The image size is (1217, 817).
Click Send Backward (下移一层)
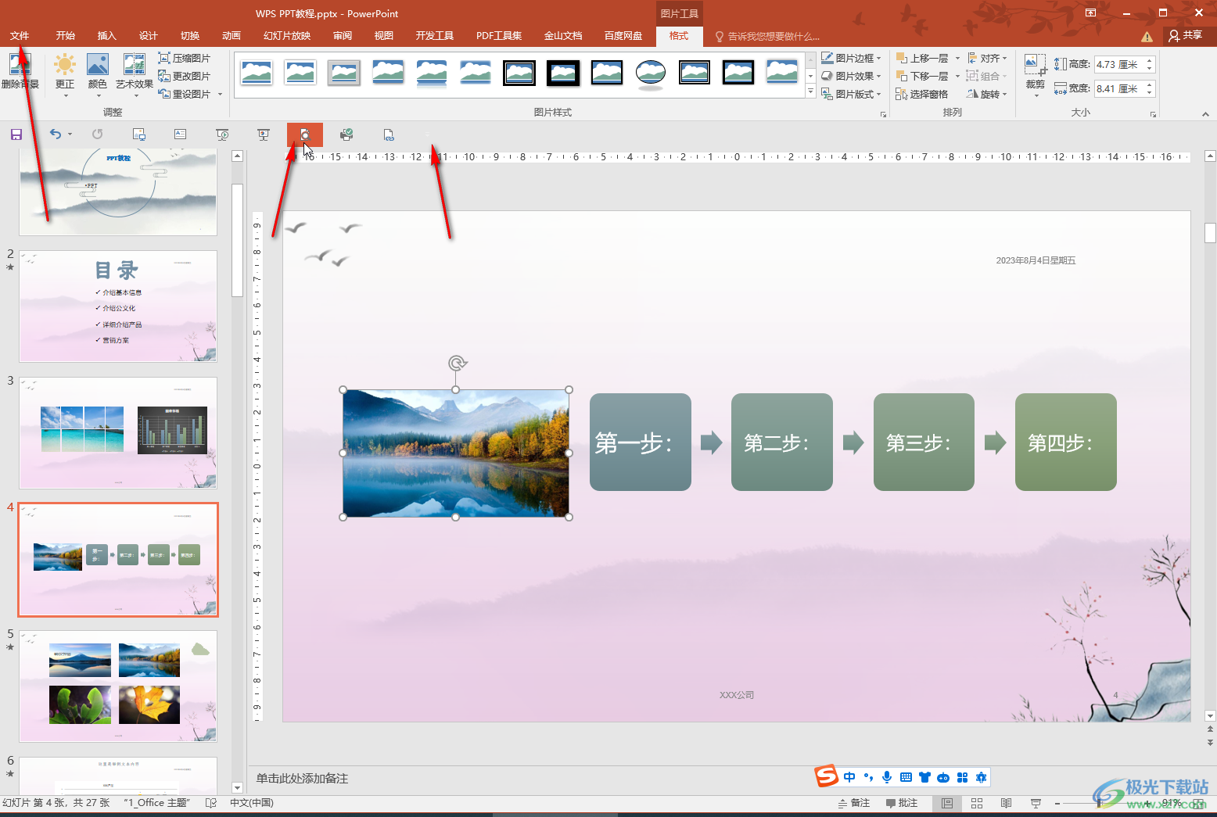[922, 76]
